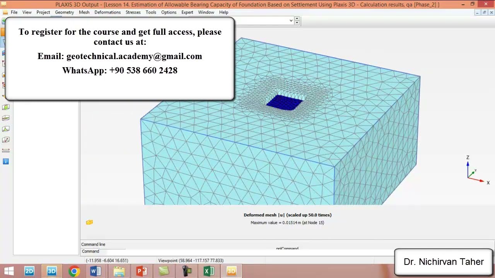The image size is (495, 278).
Task: Select the line cross section icon with red points
Action: [x=6, y=140]
